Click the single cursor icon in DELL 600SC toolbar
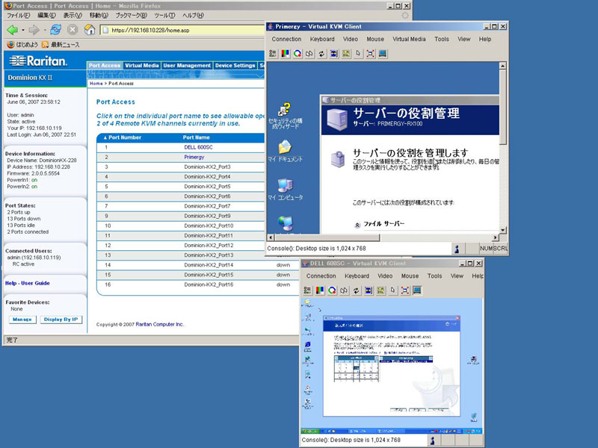Image resolution: width=598 pixels, height=448 pixels. pos(393,290)
